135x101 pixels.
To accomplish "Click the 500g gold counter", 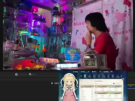I will pos(76,72).
